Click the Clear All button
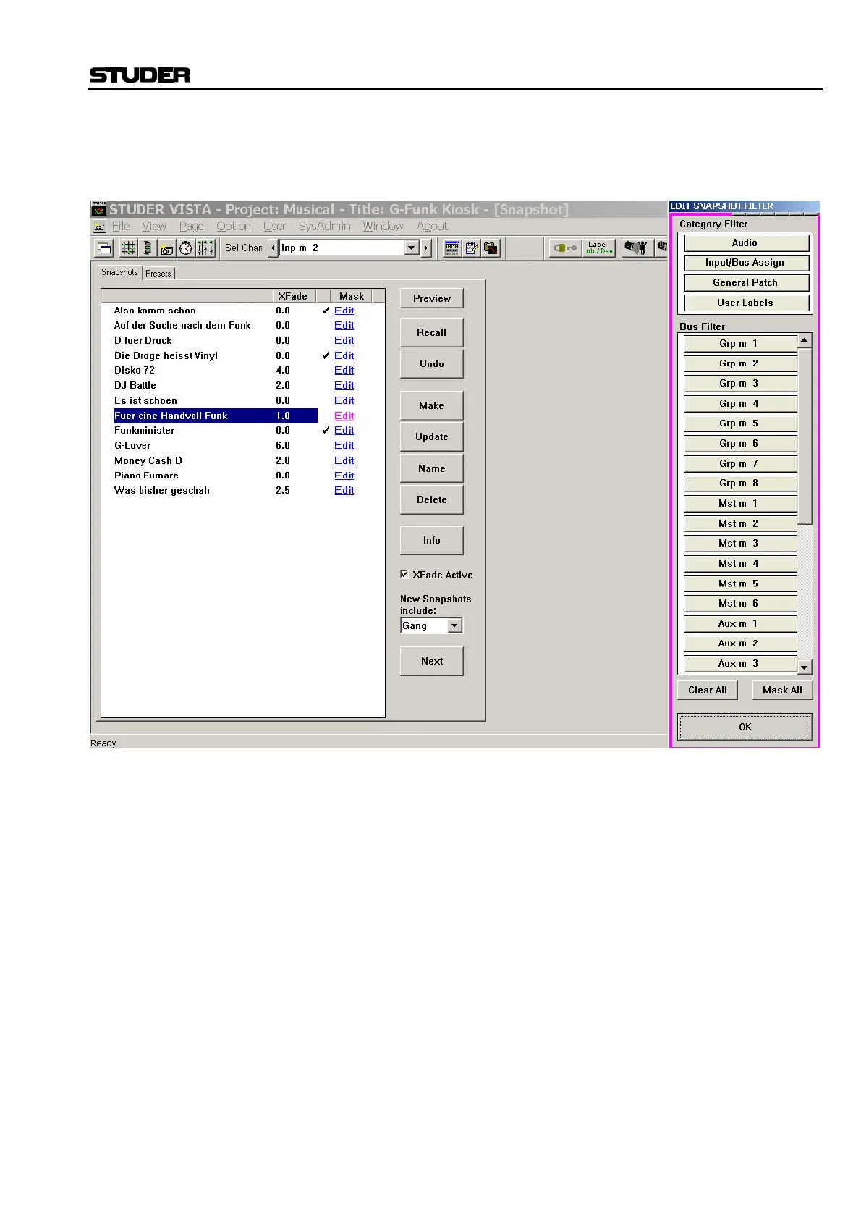The height and width of the screenshot is (1219, 861). click(708, 691)
